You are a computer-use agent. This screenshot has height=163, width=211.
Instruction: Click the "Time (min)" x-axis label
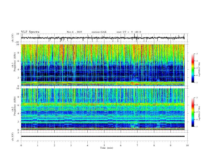click(107, 148)
